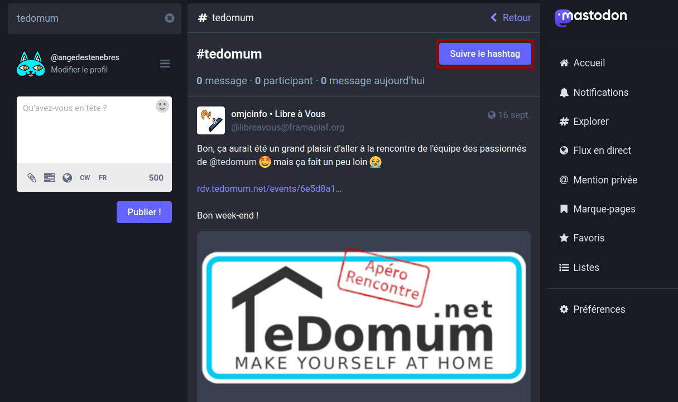The height and width of the screenshot is (402, 678).
Task: Click the angedestenebres cat avatar
Action: [x=31, y=64]
